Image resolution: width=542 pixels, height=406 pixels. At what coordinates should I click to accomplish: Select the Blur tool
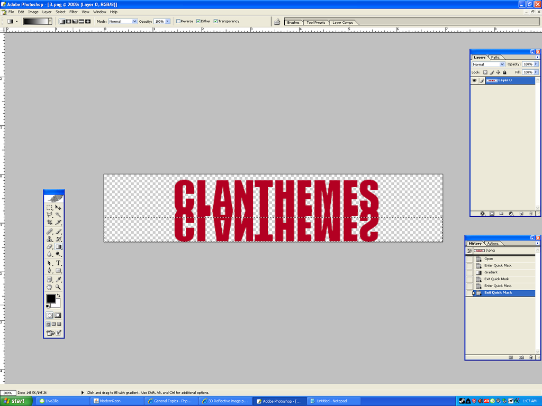49,254
